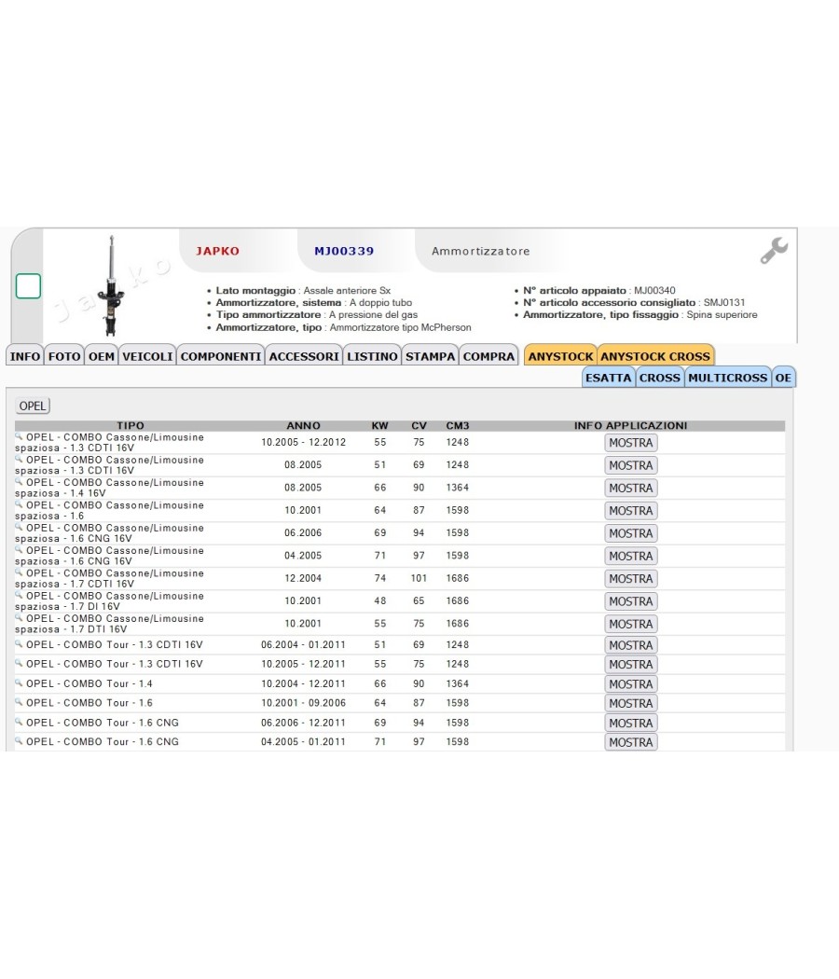
Task: Click magnifier icon beside 1.4 16V row
Action: point(19,481)
